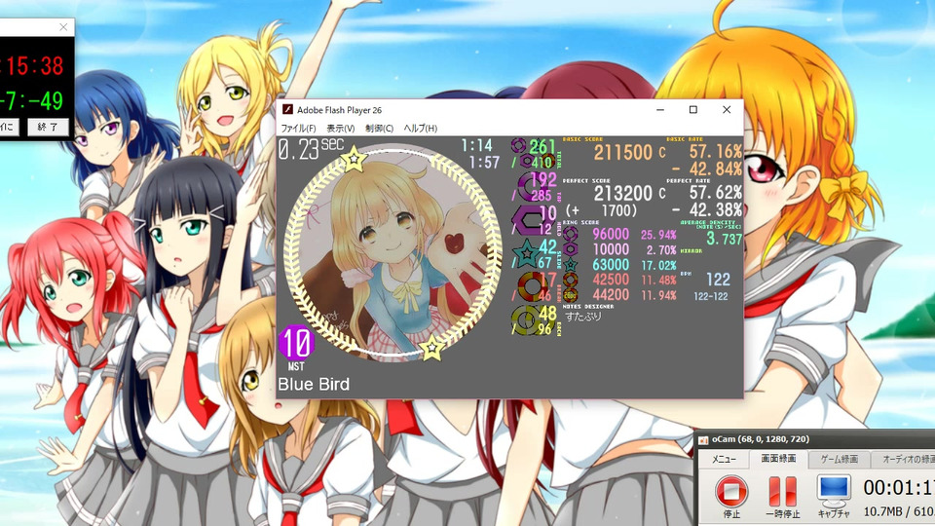This screenshot has height=526, width=935.
Task: Click the red 15:38 timer display
Action: click(31, 65)
